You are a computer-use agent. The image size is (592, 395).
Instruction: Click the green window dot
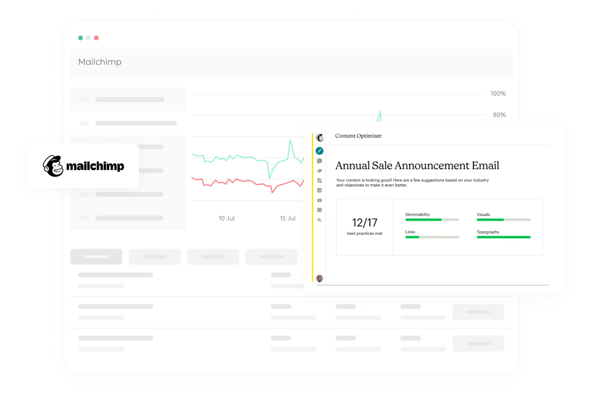click(x=81, y=38)
